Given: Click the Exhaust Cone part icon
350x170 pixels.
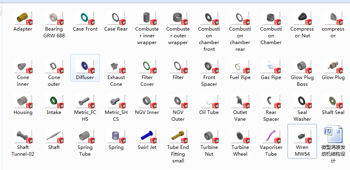Looking at the screenshot, I should [x=116, y=67].
